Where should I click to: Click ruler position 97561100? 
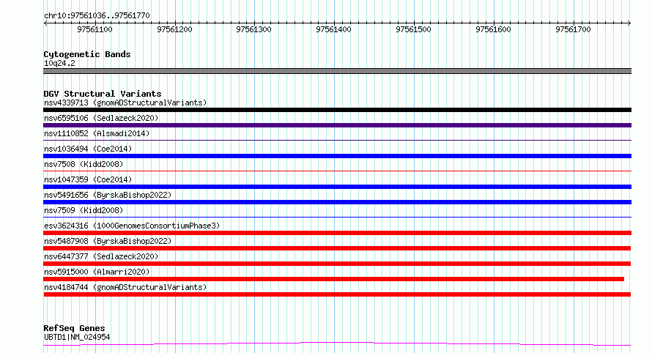point(95,29)
